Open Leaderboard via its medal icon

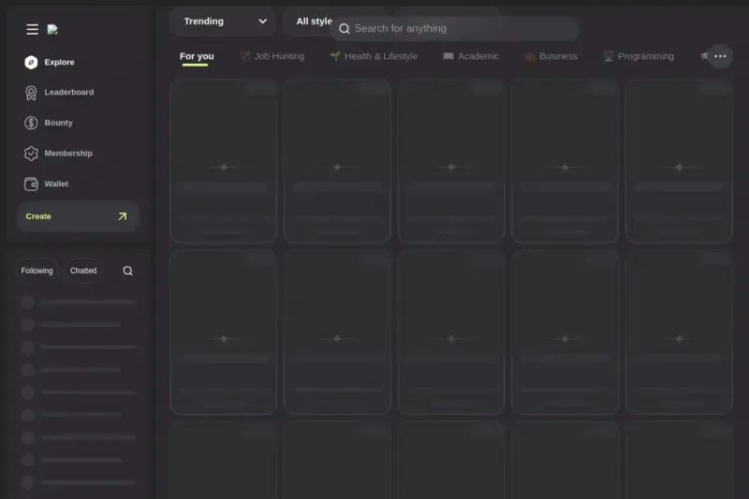pos(31,93)
